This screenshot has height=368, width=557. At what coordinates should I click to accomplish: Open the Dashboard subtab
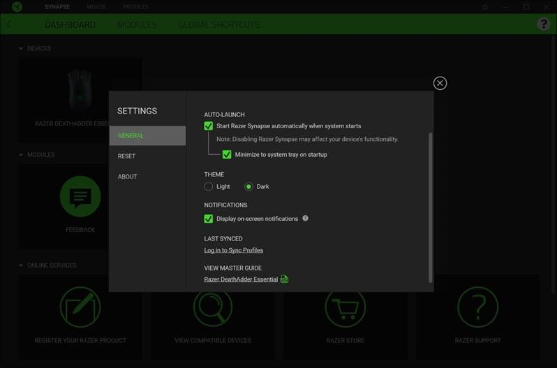point(70,24)
